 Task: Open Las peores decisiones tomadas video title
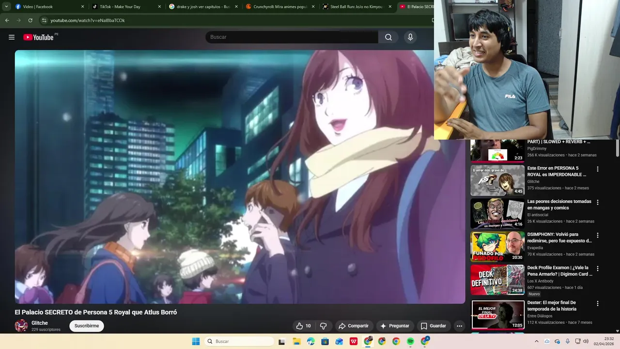[559, 205]
